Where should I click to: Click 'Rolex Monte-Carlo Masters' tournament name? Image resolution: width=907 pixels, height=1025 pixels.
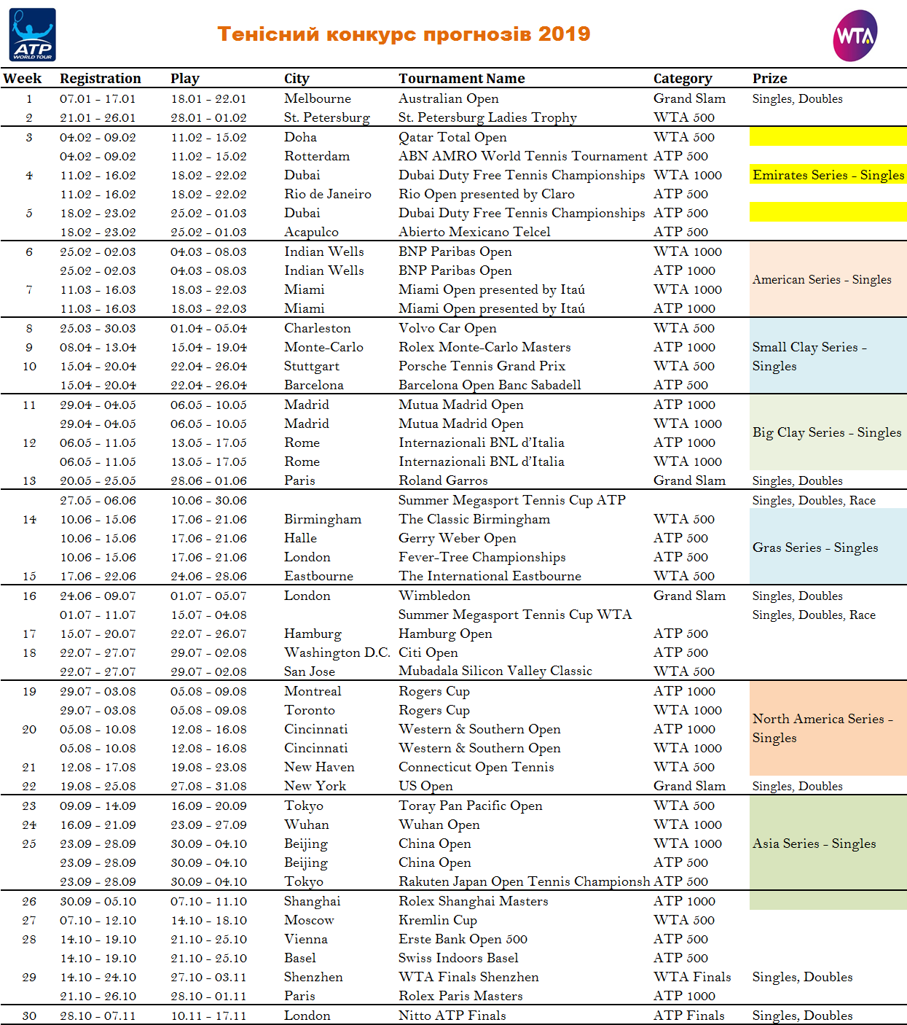click(484, 347)
